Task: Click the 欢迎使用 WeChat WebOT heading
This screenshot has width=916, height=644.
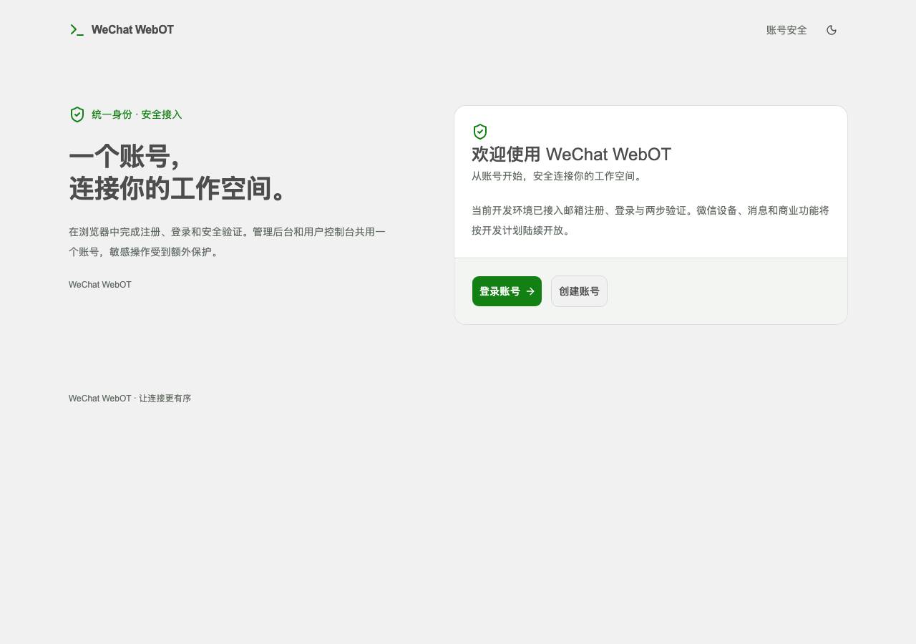Action: pyautogui.click(x=571, y=155)
